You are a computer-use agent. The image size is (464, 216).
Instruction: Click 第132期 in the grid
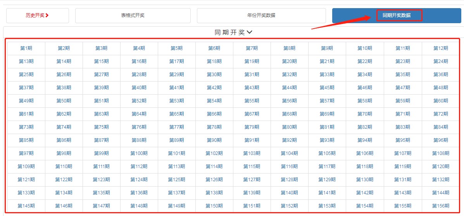pos(441,180)
